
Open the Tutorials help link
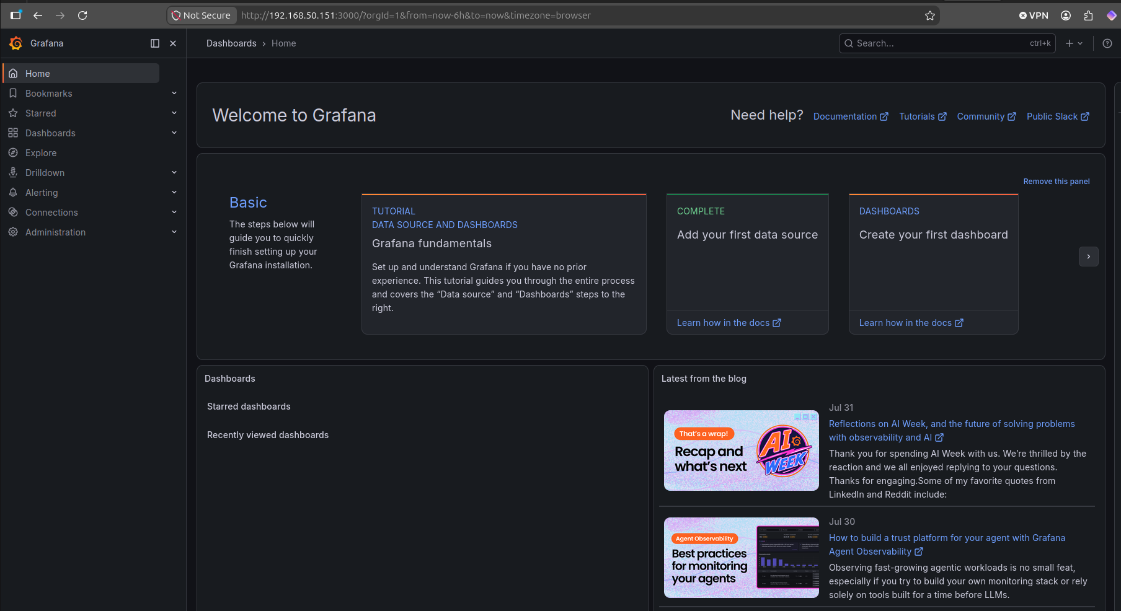(923, 116)
